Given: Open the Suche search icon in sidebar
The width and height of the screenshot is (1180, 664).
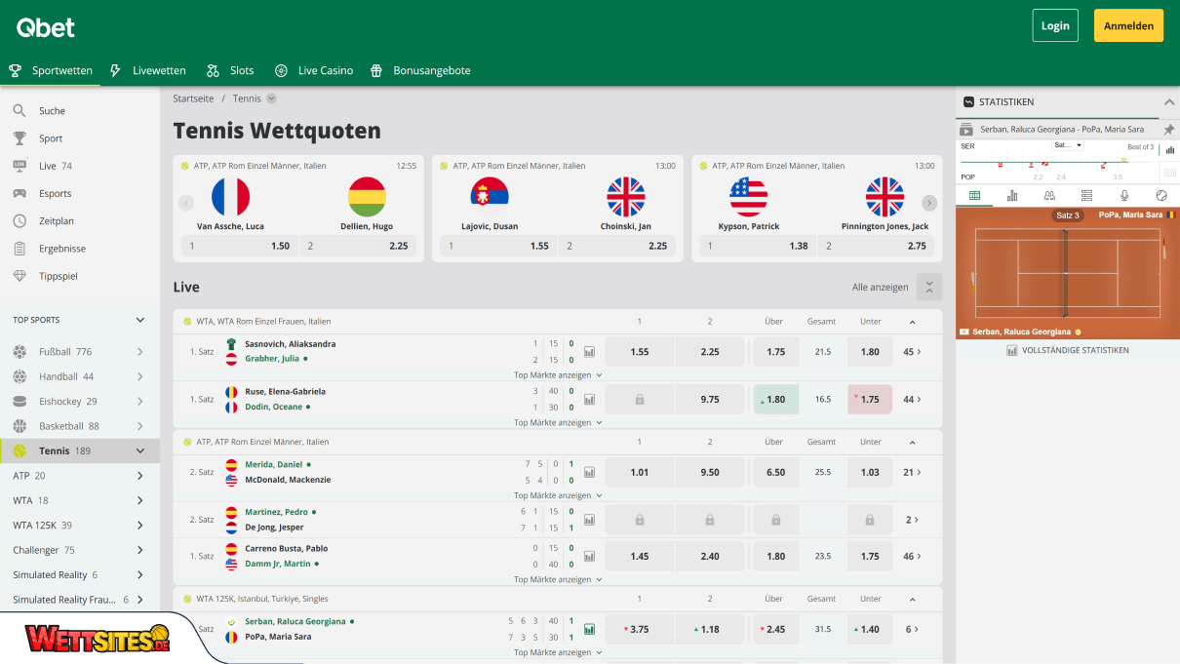Looking at the screenshot, I should click(20, 111).
